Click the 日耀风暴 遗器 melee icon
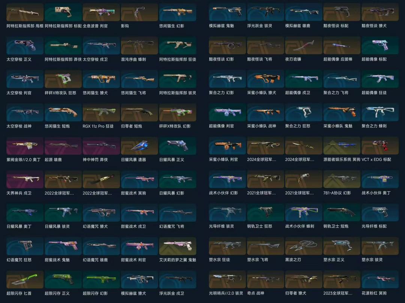Image resolution: width=405 pixels, height=303 pixels. (139, 146)
